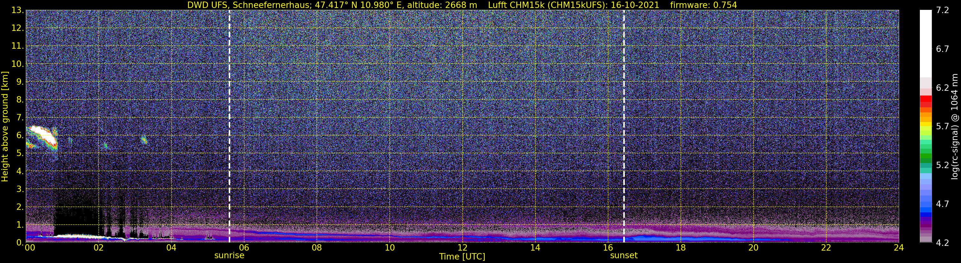Click the white dashed sunrise marker line
Screen dimensions: 961x263
click(229, 126)
